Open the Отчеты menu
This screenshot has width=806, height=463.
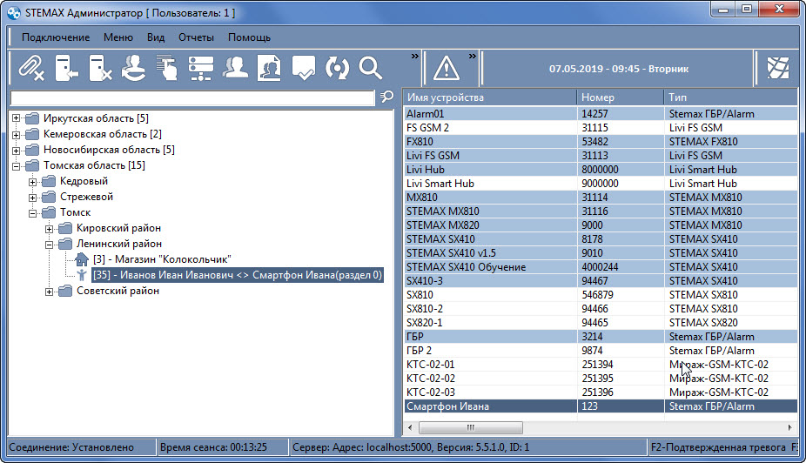196,37
